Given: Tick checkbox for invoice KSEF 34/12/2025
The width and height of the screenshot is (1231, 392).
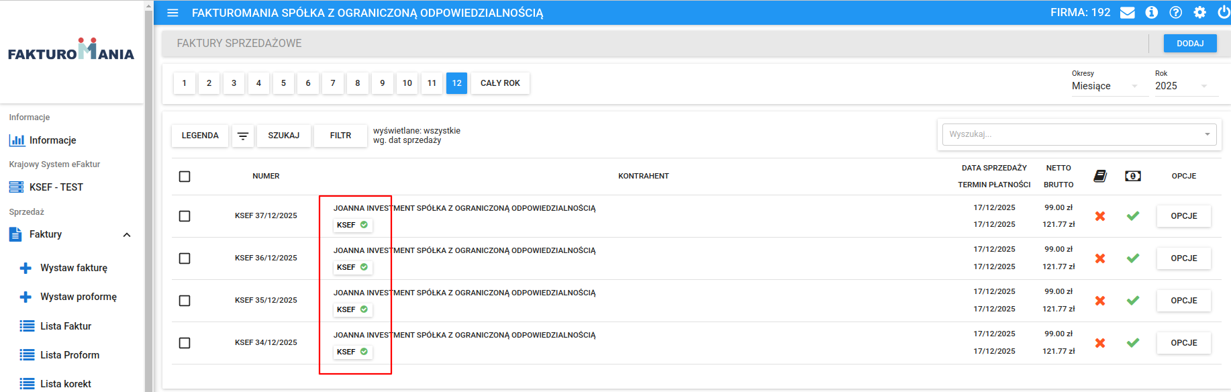Looking at the screenshot, I should coord(185,343).
